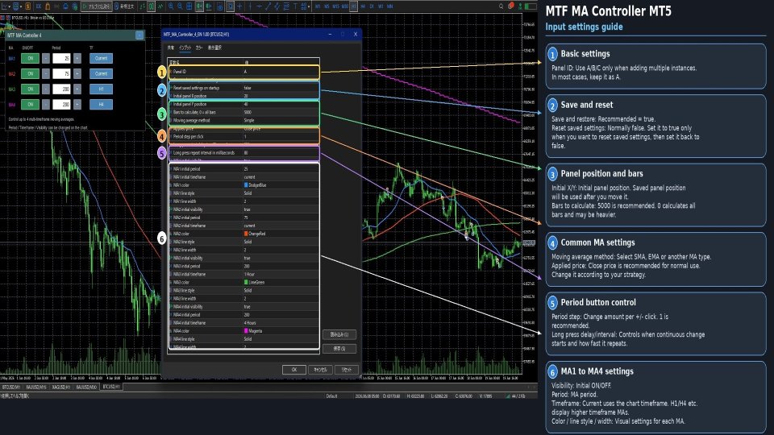Change MA3 timeframe H1 button
The width and height of the screenshot is (774, 435).
pyautogui.click(x=102, y=89)
